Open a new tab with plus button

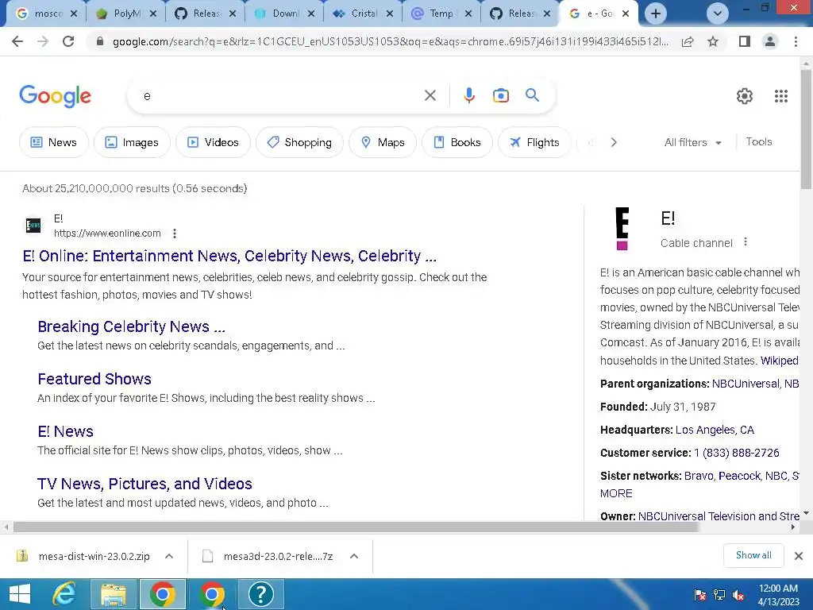[x=655, y=14]
